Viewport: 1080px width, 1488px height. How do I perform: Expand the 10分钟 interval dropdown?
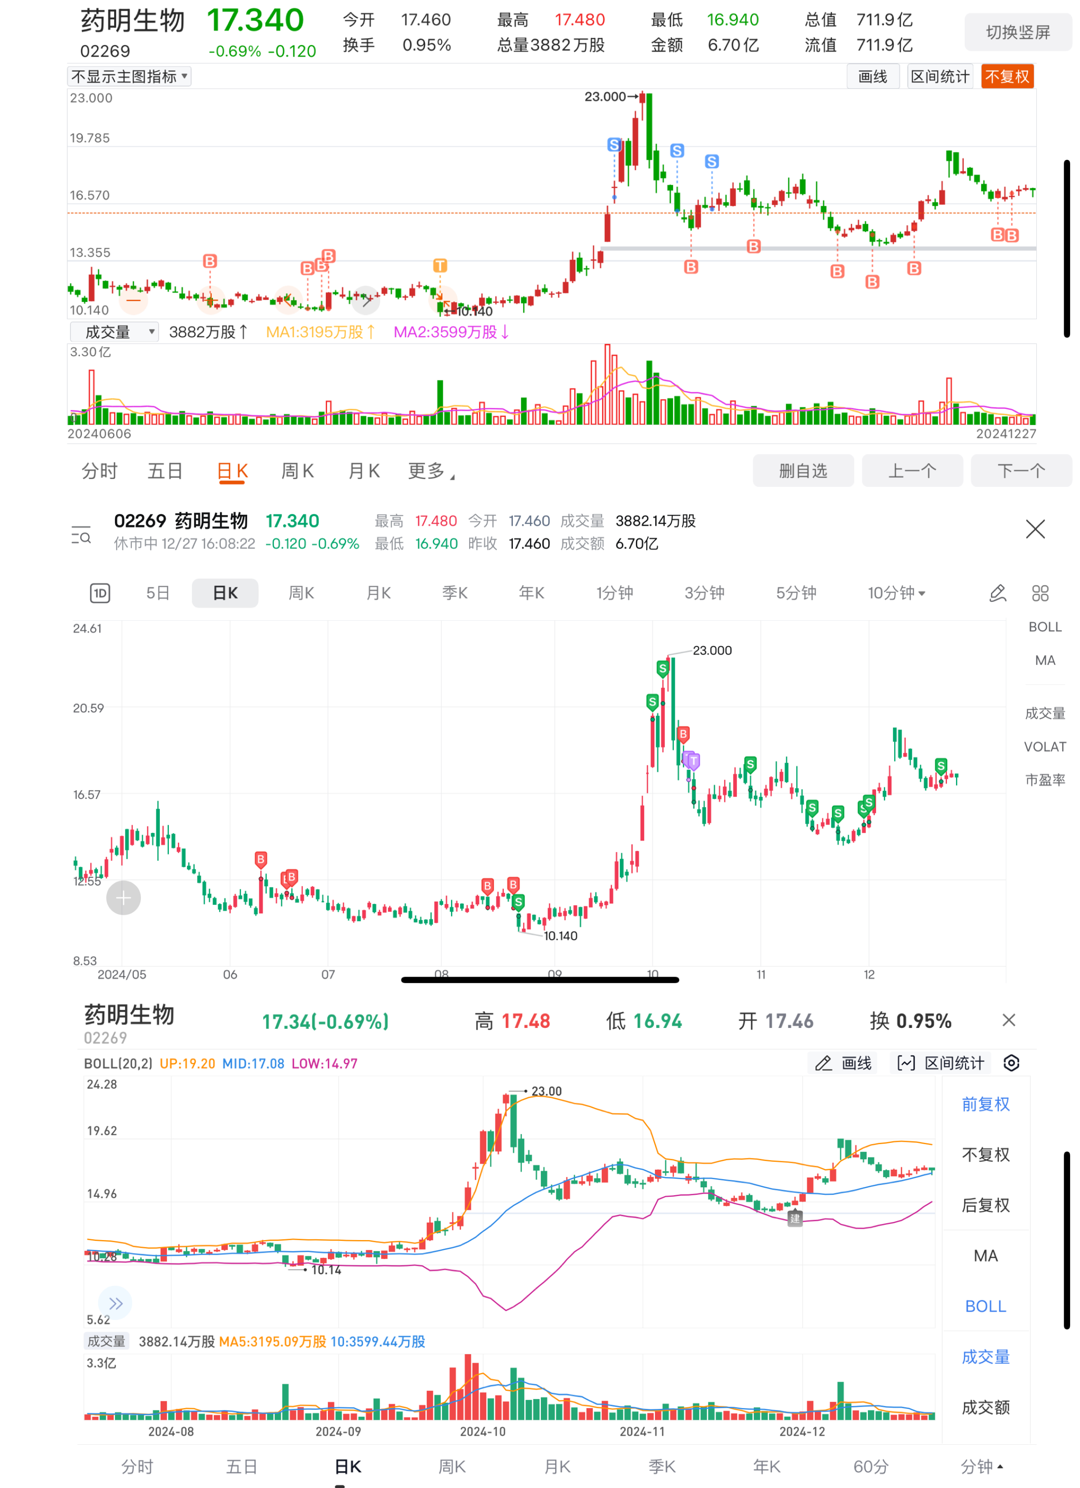[x=895, y=593]
